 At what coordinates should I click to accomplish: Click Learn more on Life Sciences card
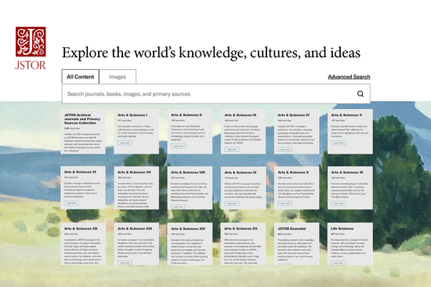coord(339,263)
